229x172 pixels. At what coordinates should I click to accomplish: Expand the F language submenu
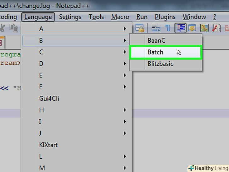(77, 87)
